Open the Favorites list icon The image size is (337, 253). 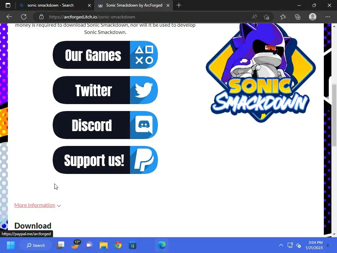(283, 17)
